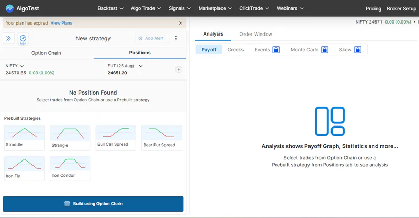Open the NIFTY symbol dropdown

pyautogui.click(x=15, y=66)
